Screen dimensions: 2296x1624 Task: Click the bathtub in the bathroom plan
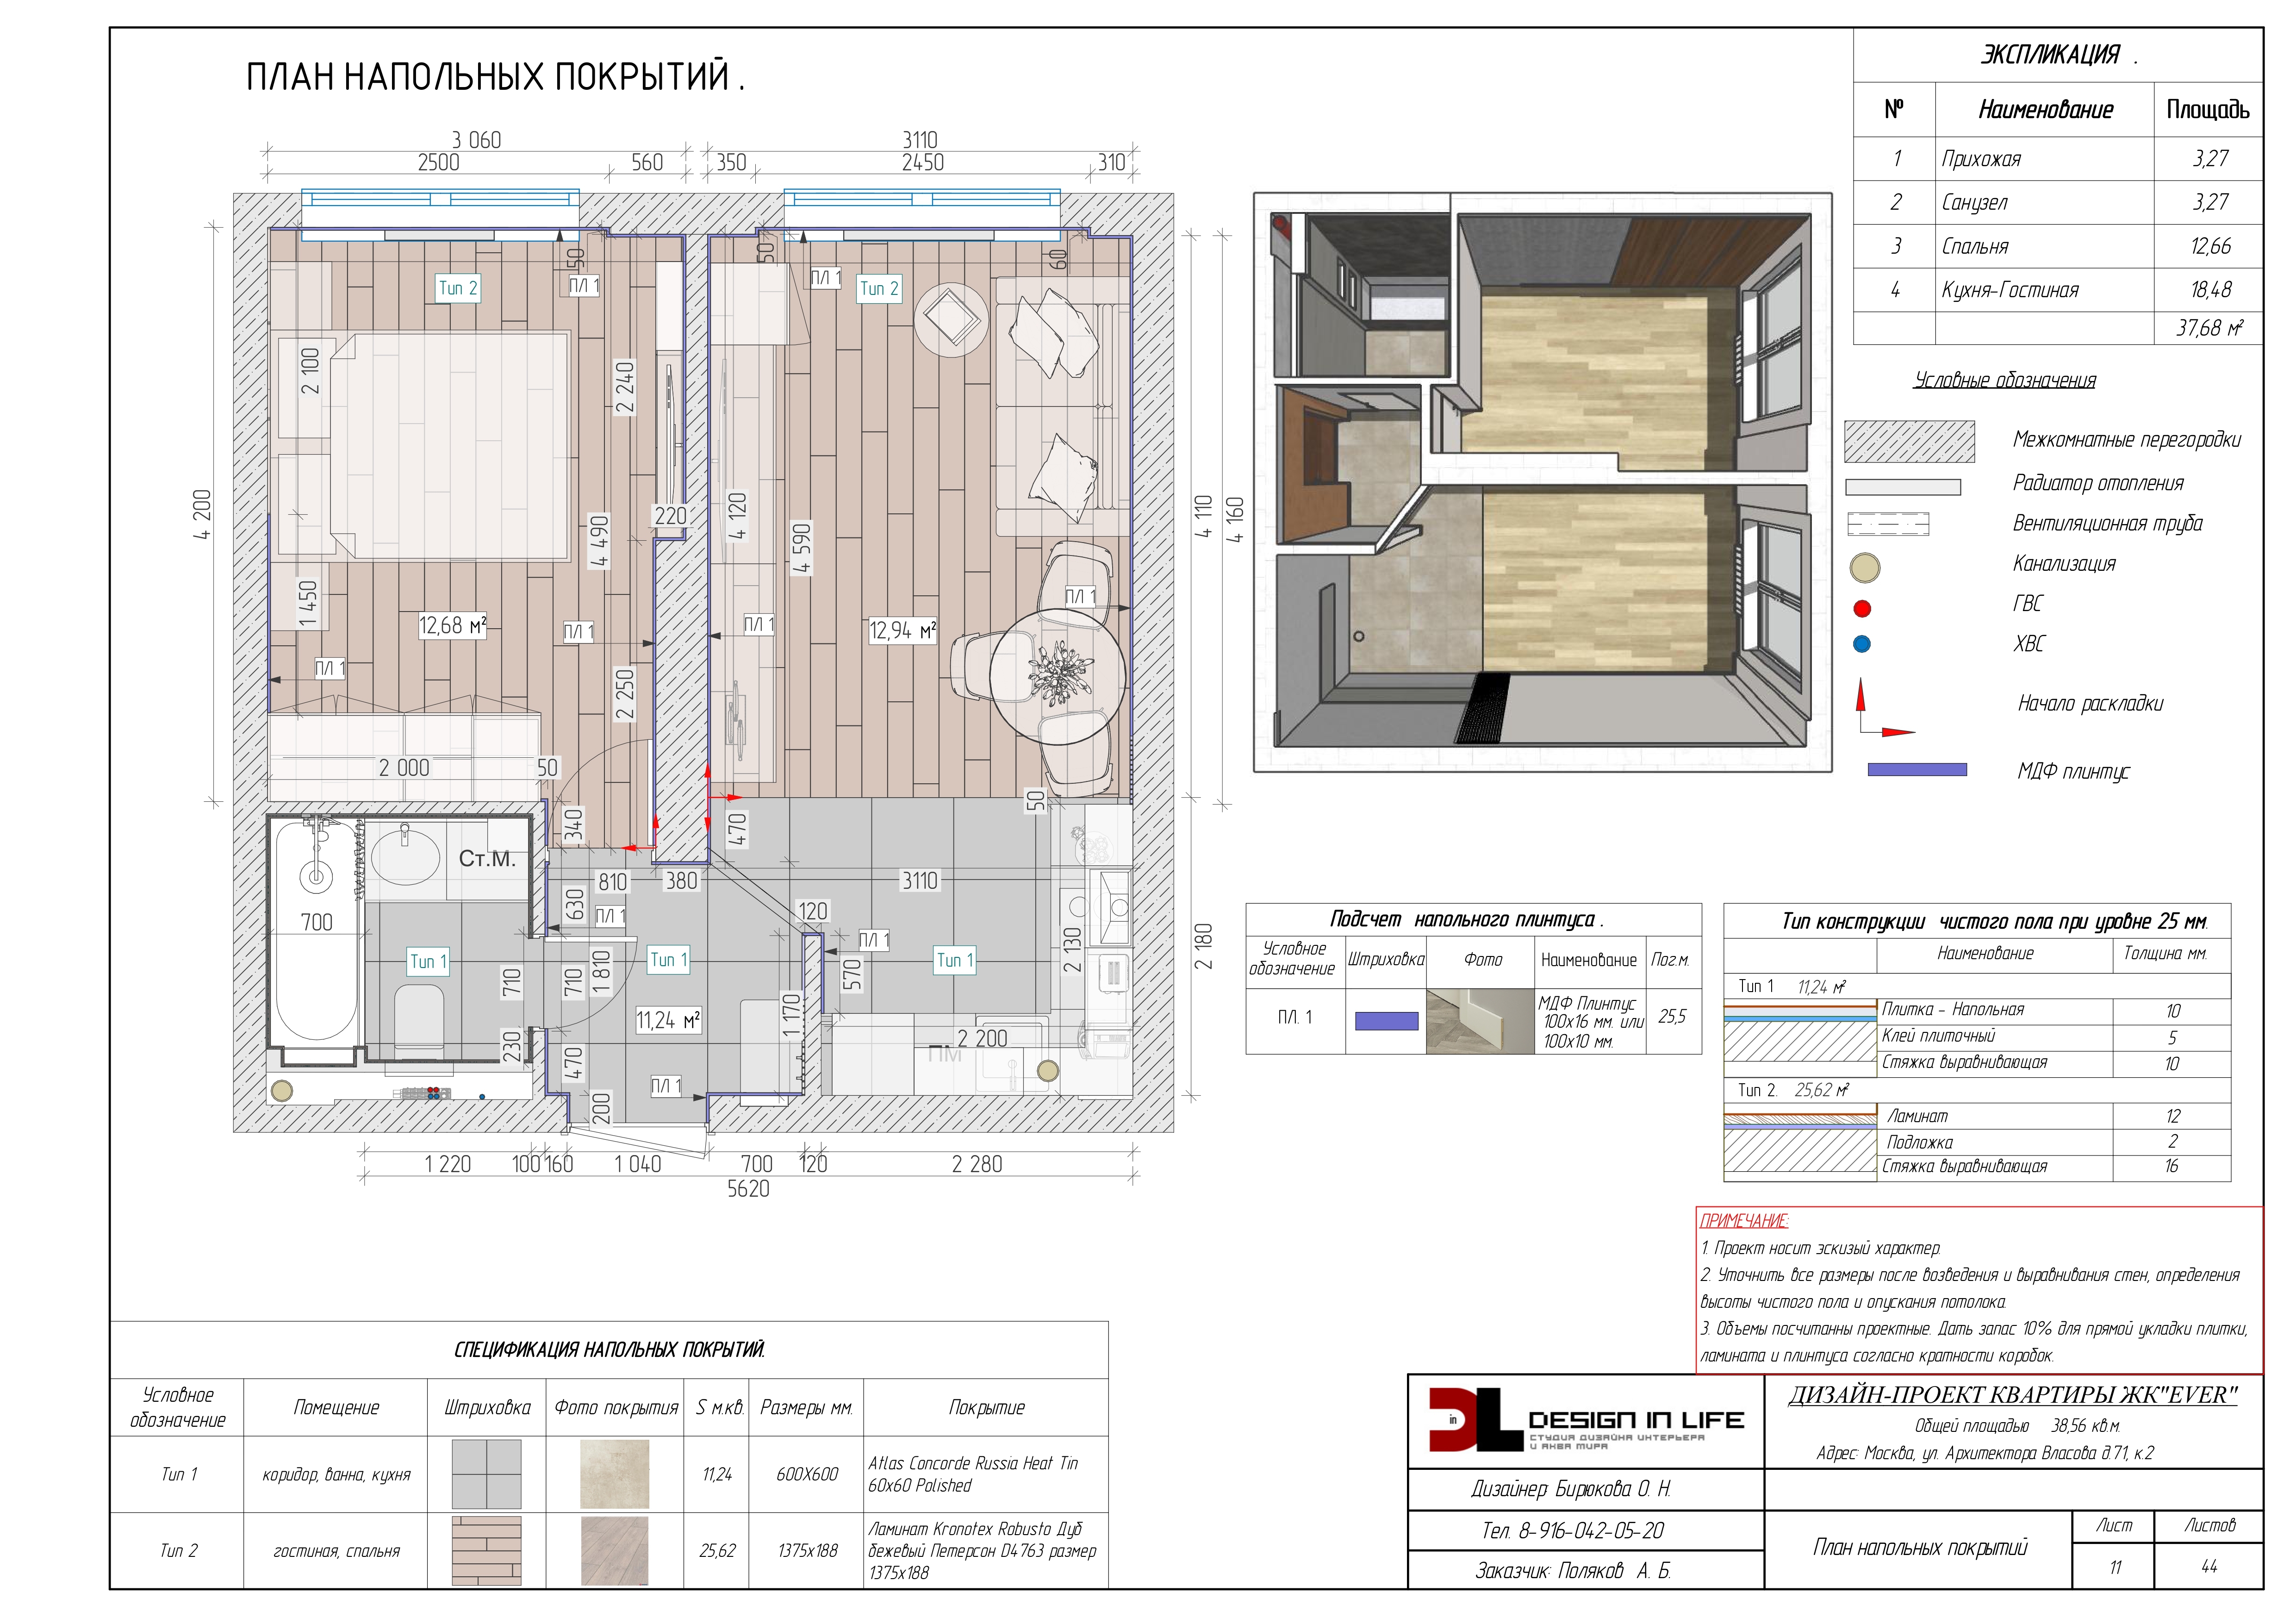(316, 930)
